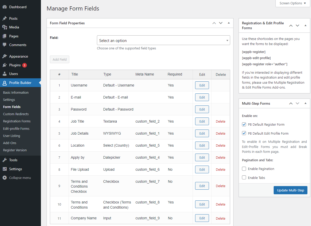This screenshot has width=311, height=226.
Task: Click the Select (Country) type cell
Action: pos(116,145)
